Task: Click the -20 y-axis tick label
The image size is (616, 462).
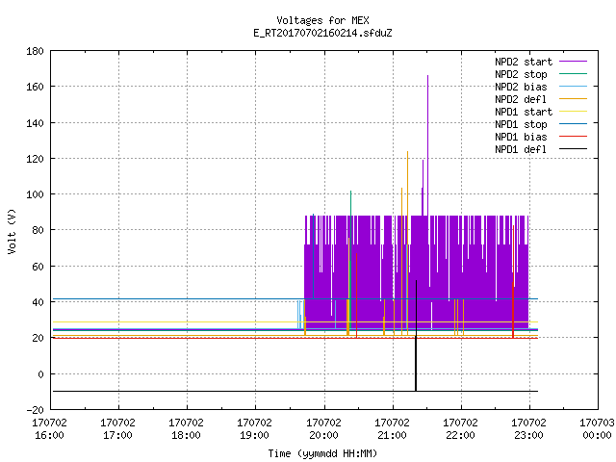Action: point(35,410)
